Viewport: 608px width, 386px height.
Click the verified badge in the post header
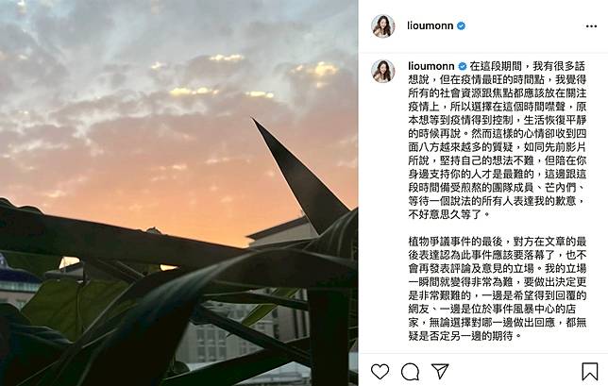pyautogui.click(x=461, y=26)
